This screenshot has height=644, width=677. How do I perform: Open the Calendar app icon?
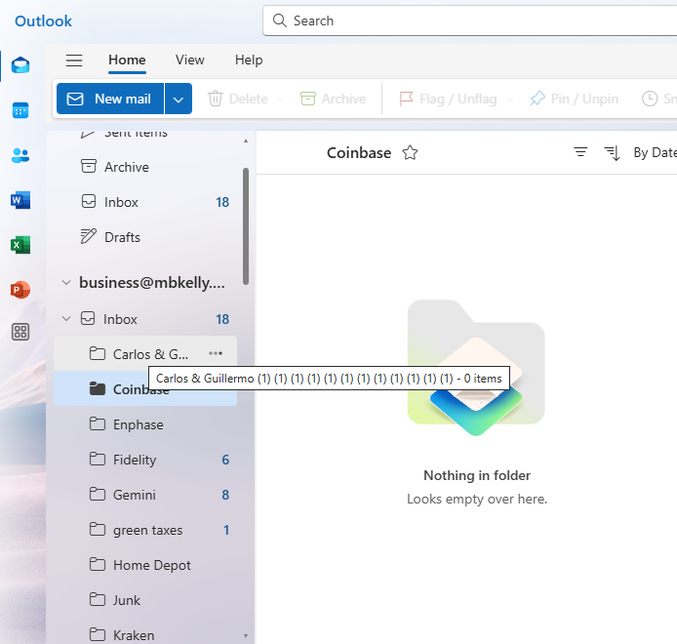pos(20,110)
